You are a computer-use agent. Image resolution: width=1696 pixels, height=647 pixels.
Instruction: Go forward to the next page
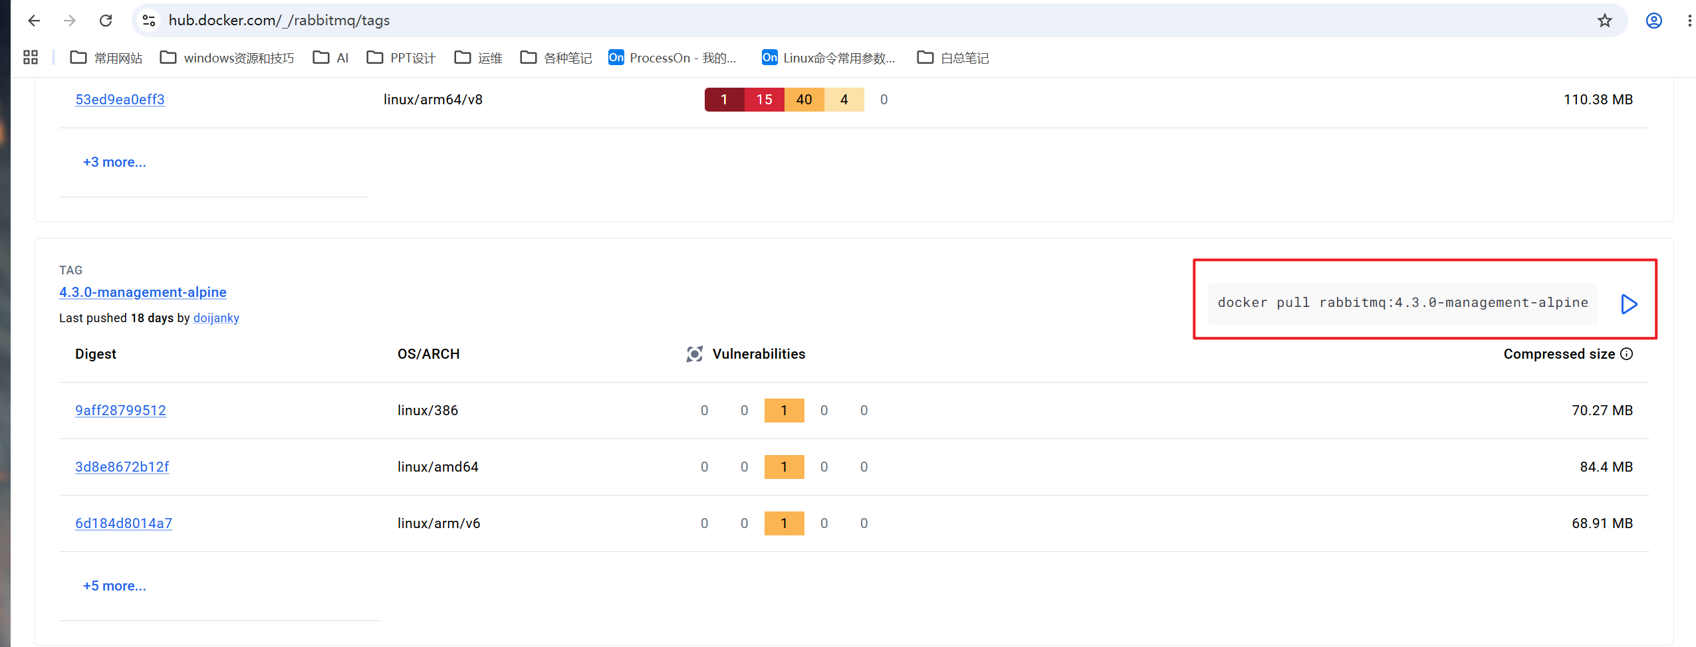tap(70, 21)
